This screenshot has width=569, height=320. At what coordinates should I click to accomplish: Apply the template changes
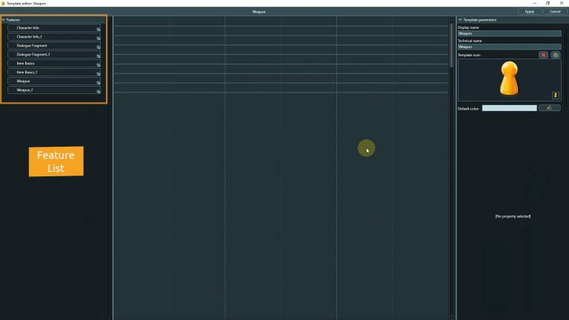530,12
